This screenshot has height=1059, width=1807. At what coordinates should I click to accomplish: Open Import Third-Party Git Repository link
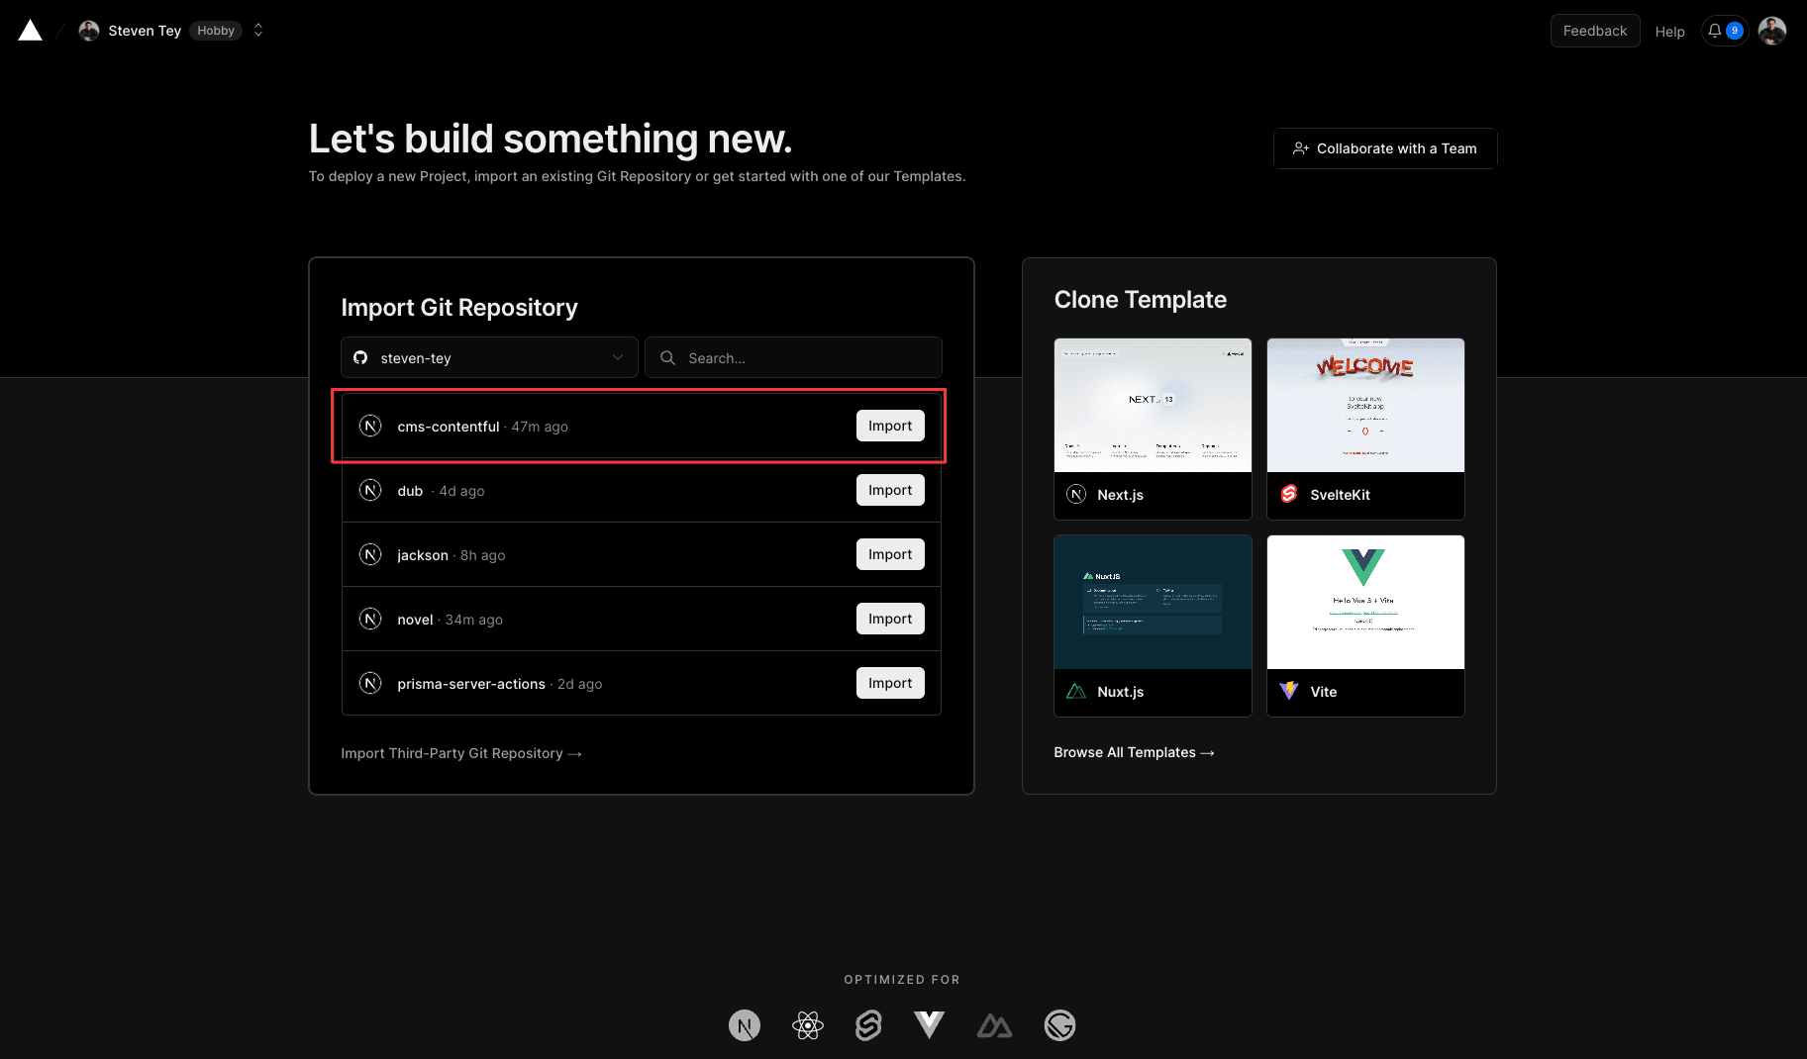[460, 753]
